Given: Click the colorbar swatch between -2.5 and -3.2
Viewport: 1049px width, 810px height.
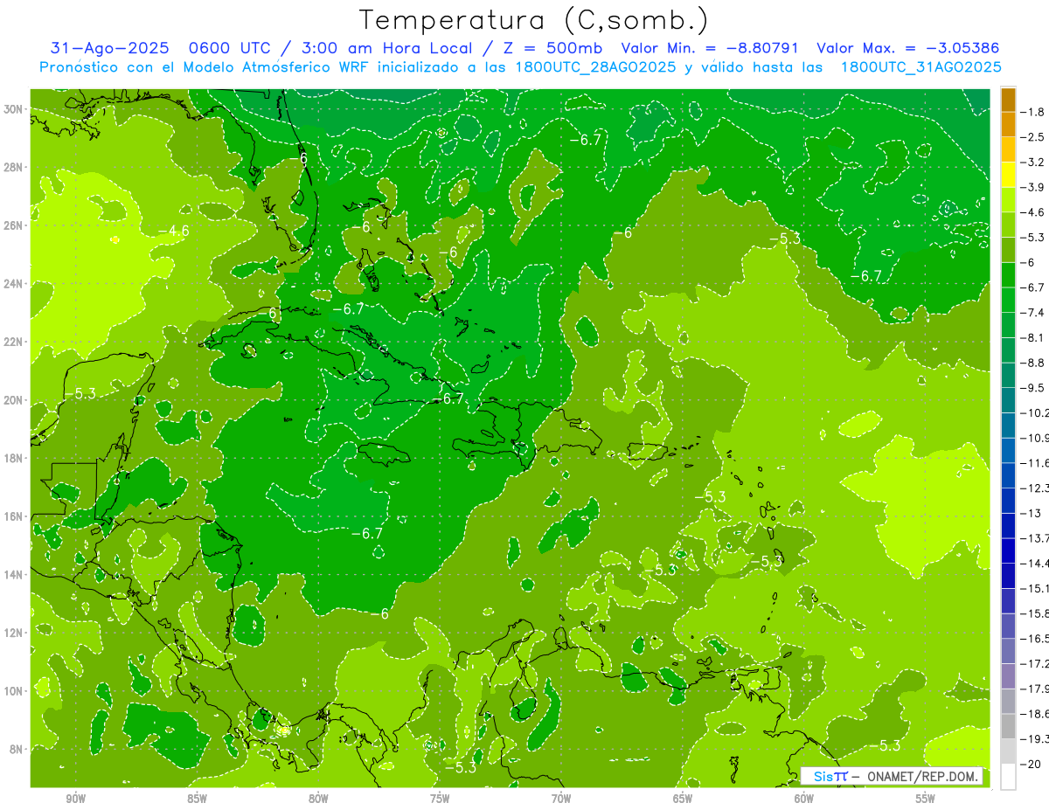Looking at the screenshot, I should (1008, 149).
